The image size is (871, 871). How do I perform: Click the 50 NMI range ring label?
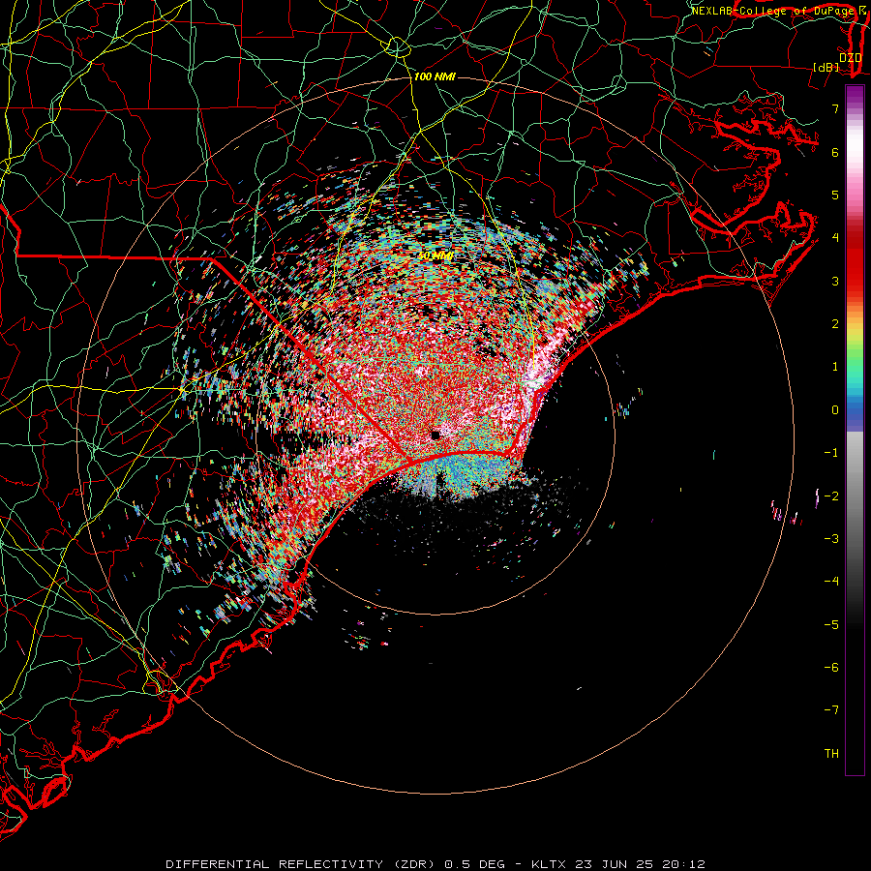pos(435,256)
